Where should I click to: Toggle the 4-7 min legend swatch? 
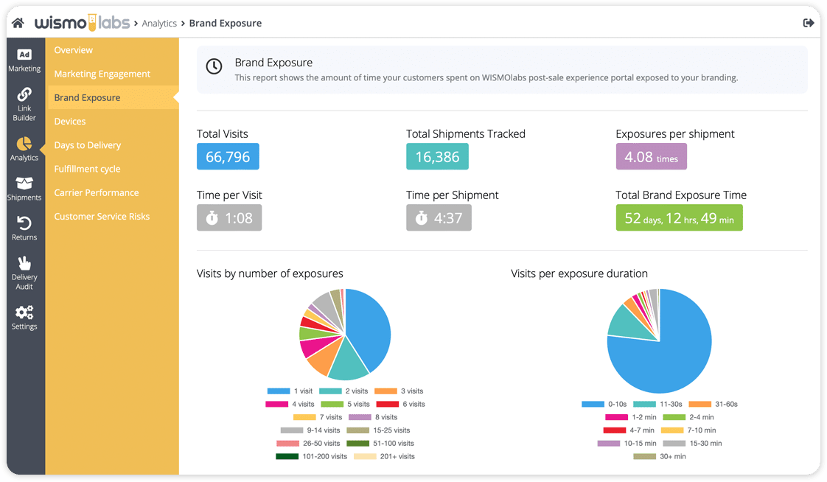615,430
